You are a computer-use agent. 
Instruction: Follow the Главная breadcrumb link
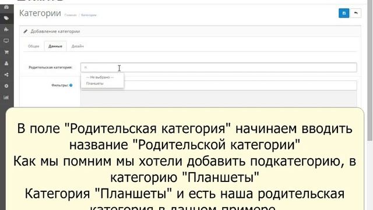[x=71, y=15]
